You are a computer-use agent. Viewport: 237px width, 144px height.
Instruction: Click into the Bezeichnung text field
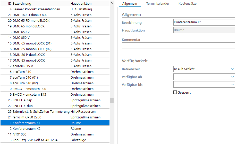204,22
